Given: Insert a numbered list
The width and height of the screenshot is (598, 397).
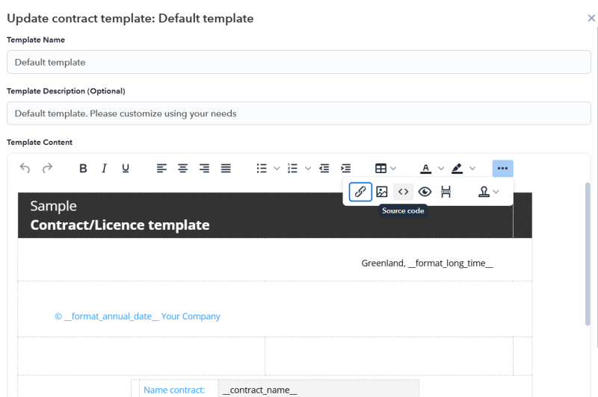Looking at the screenshot, I should pos(292,168).
